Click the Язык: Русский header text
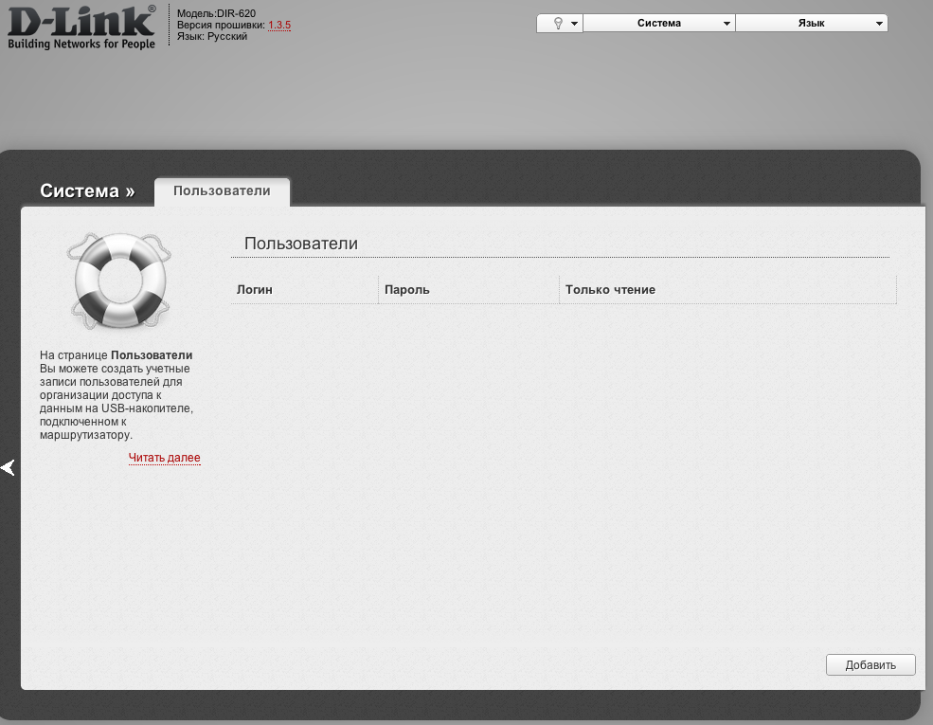The height and width of the screenshot is (725, 933). tap(212, 36)
